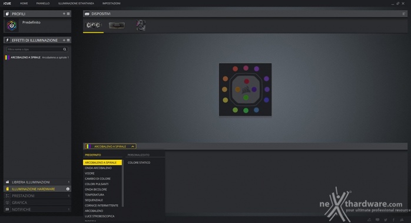Open Illuminazione Istantanea menu
Viewport: 411px width, 223px height.
pos(76,4)
